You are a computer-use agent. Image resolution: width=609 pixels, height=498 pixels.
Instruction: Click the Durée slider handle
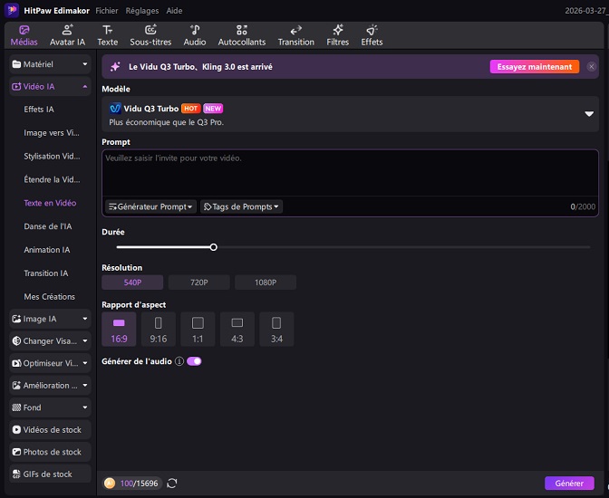tap(214, 246)
